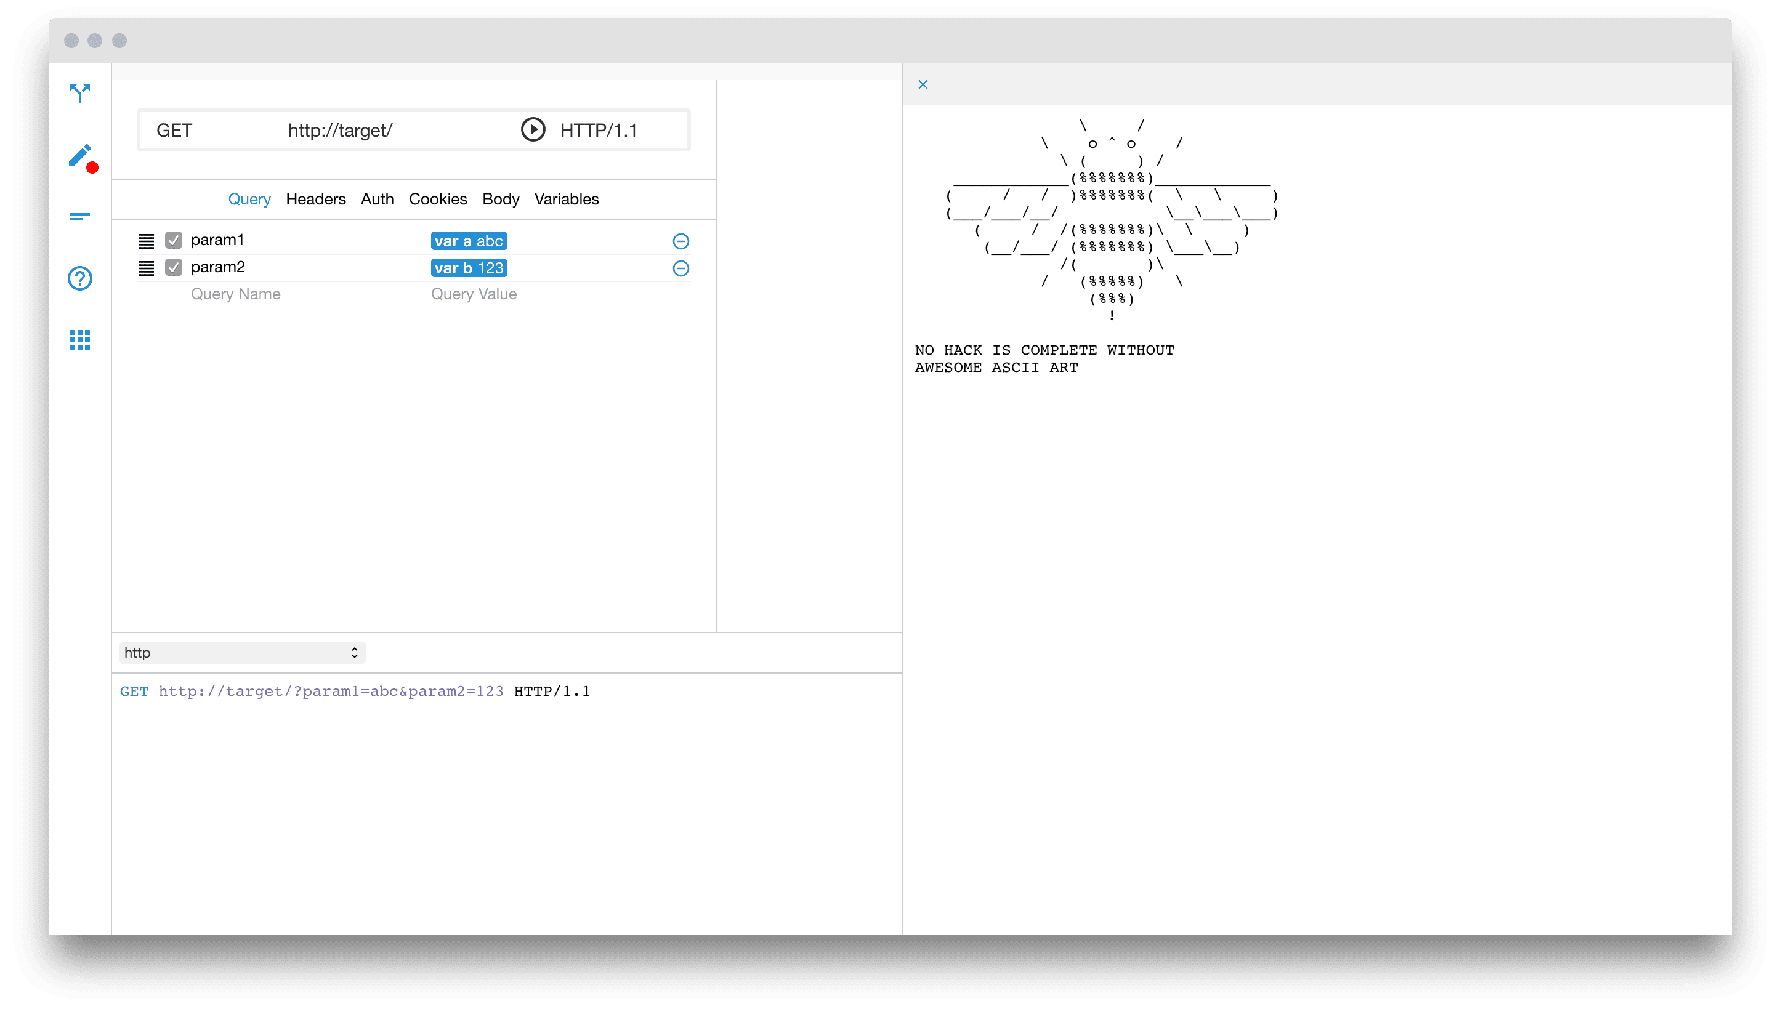Image resolution: width=1781 pixels, height=1021 pixels.
Task: Uncheck the param1 checkbox
Action: pos(173,241)
